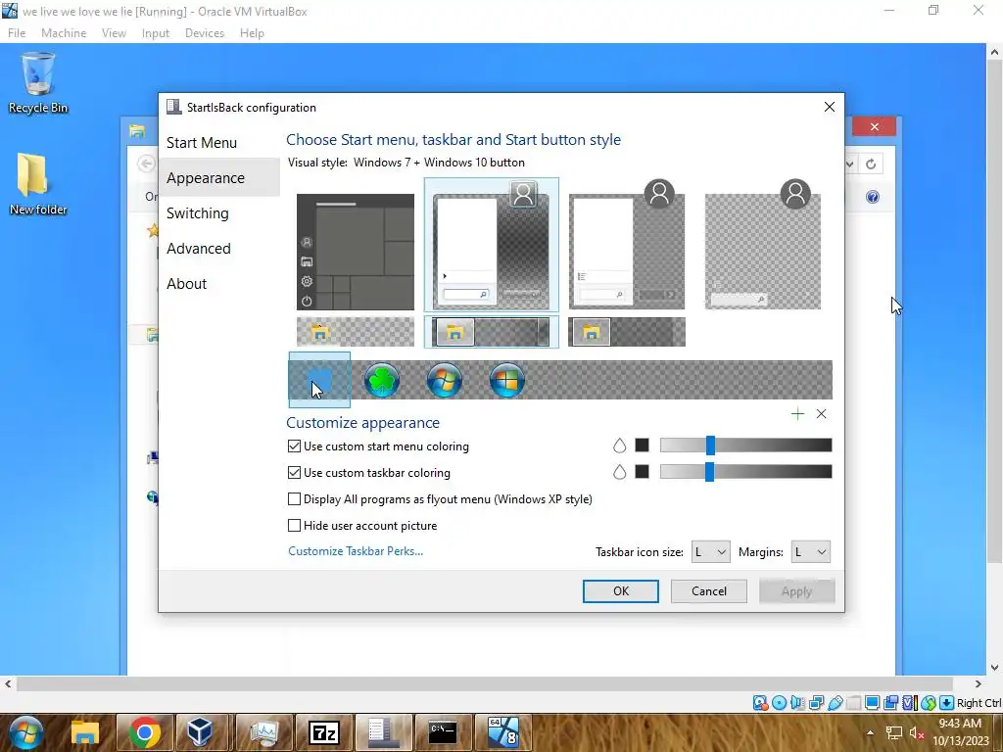This screenshot has width=1003, height=752.
Task: Enable Display All programs as flyout menu
Action: (294, 498)
